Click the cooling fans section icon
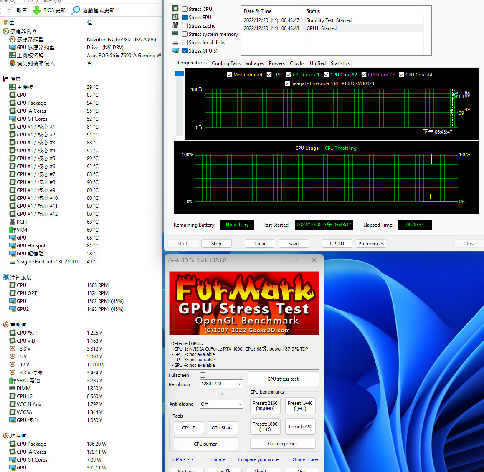The height and width of the screenshot is (472, 484). 5,277
